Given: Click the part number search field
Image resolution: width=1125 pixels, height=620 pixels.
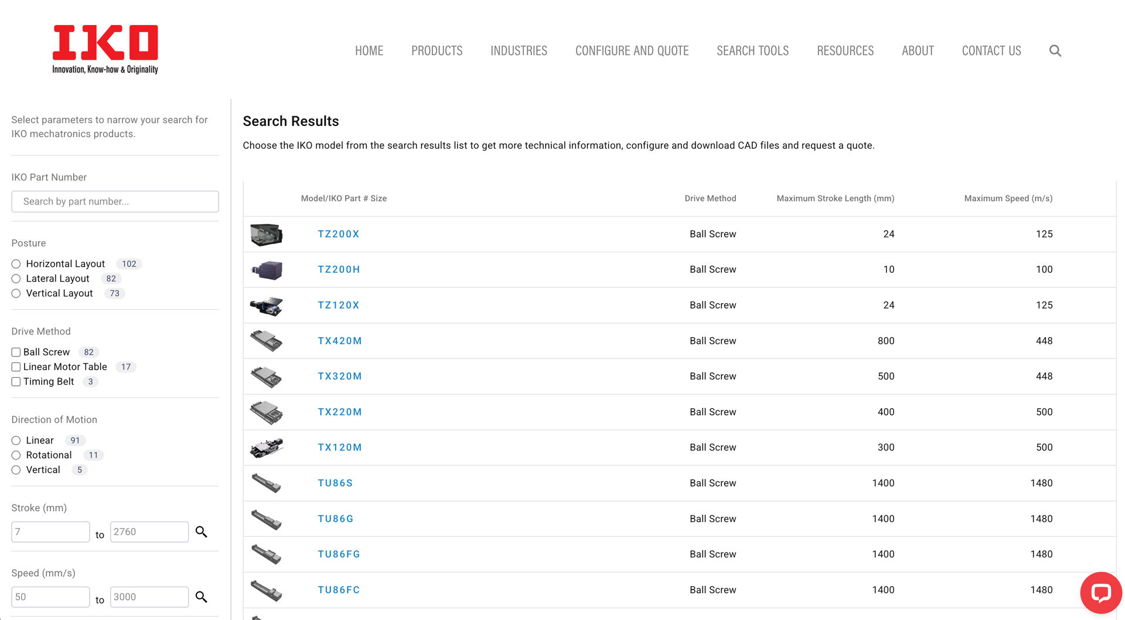Looking at the screenshot, I should [x=115, y=201].
